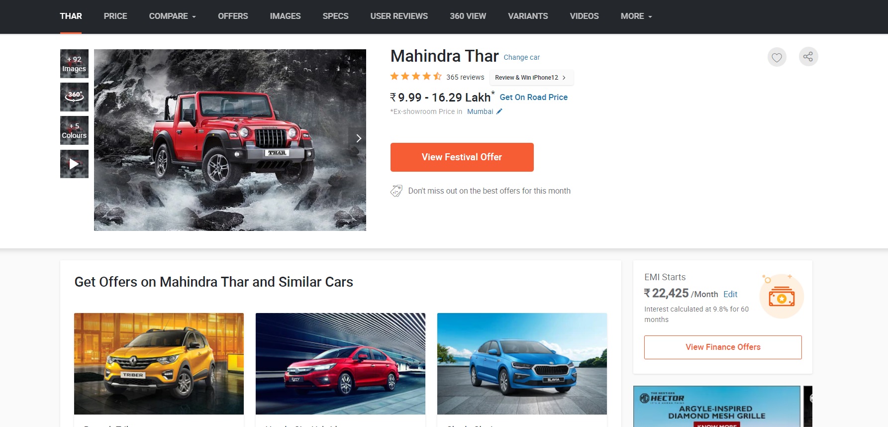Play the Thar video thumbnail
Screen dimensions: 888x427
point(74,164)
